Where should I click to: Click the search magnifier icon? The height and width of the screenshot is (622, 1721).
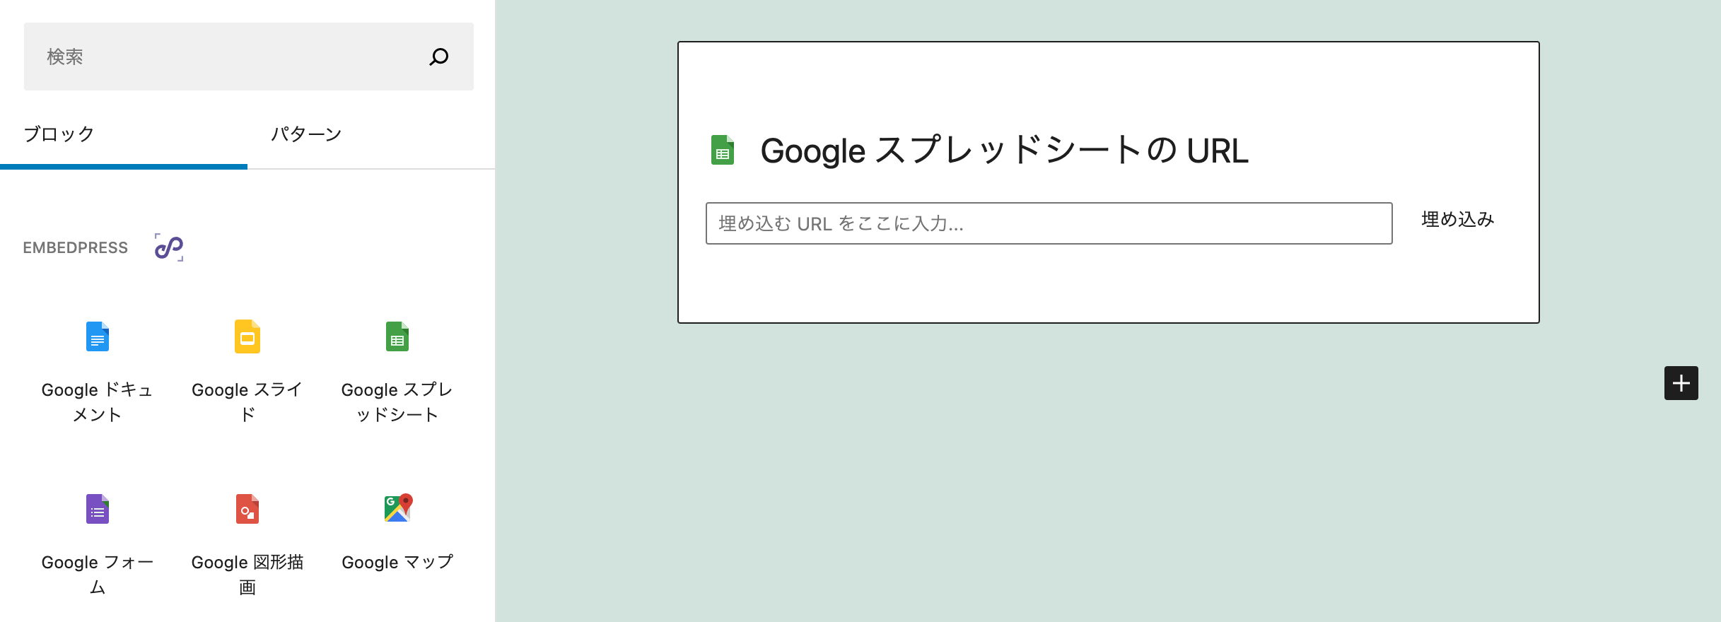point(439,57)
